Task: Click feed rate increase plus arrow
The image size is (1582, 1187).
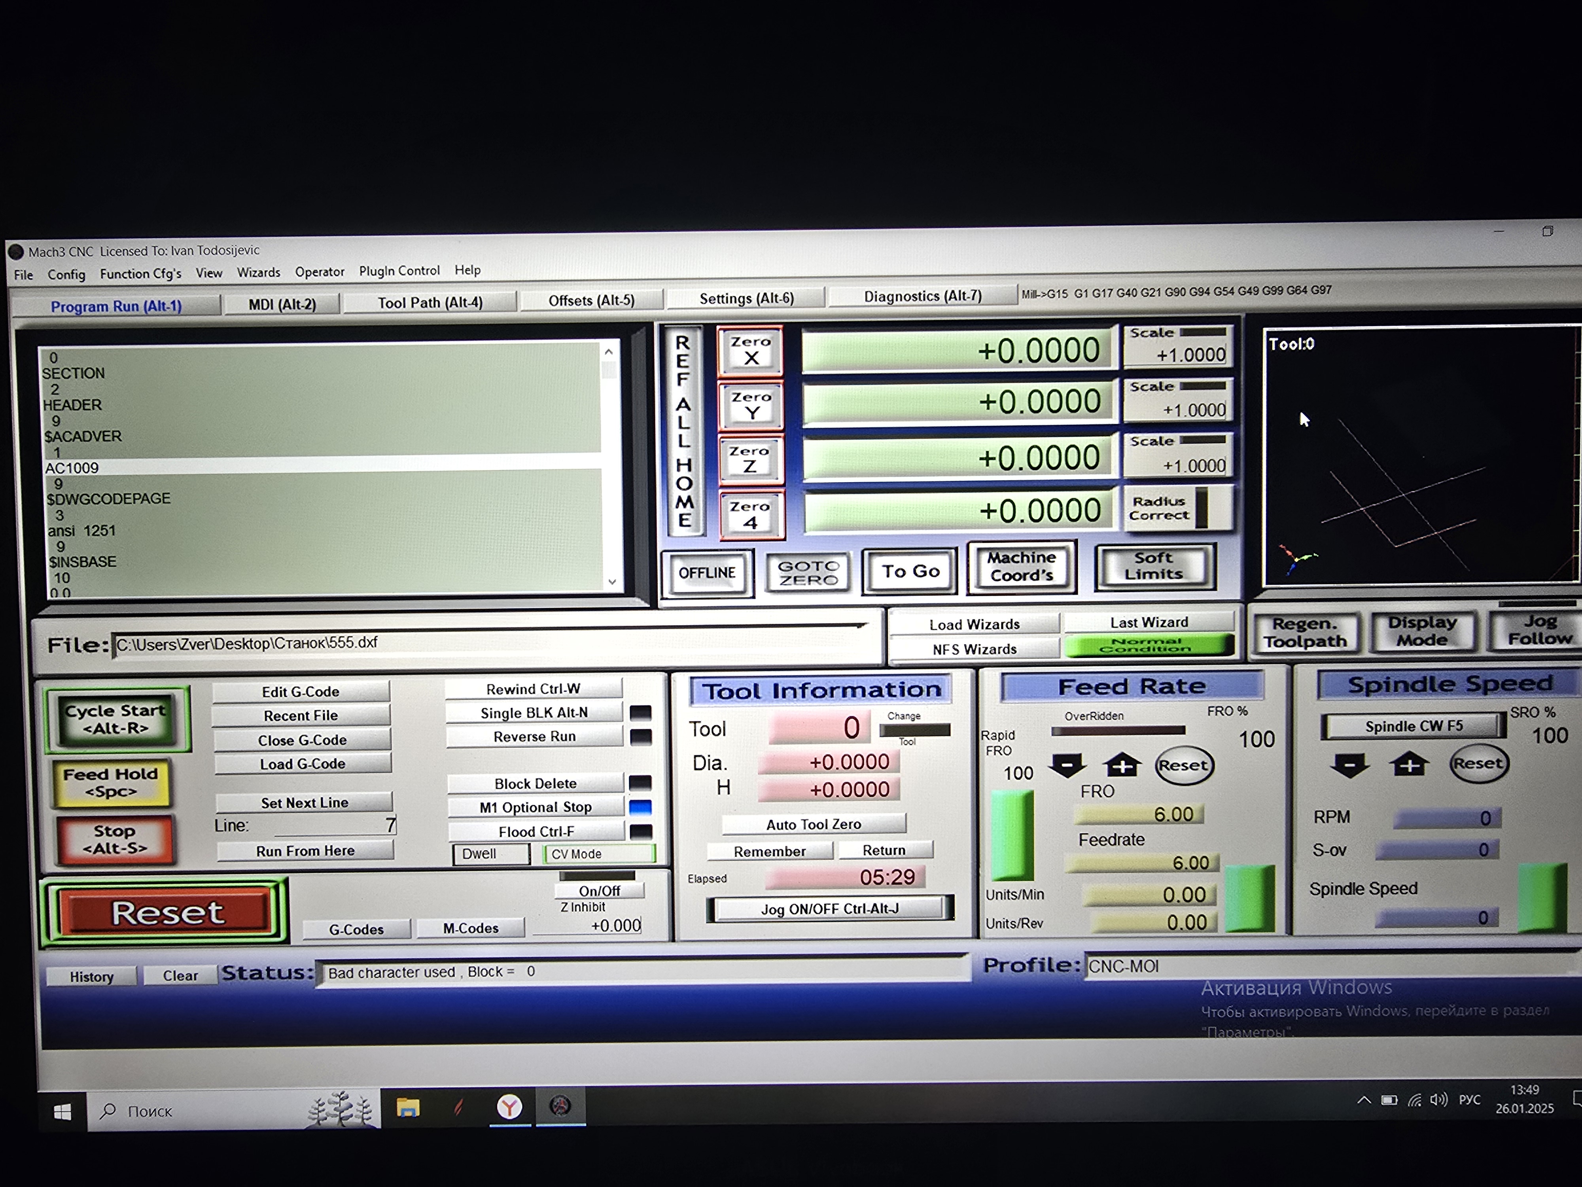Action: click(x=1122, y=765)
